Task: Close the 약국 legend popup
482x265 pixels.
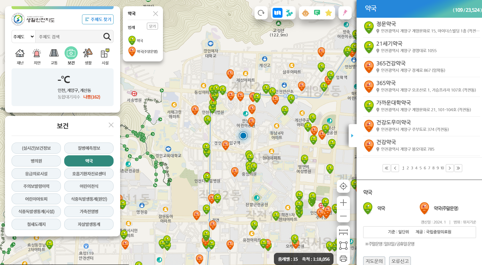Action: click(x=156, y=13)
